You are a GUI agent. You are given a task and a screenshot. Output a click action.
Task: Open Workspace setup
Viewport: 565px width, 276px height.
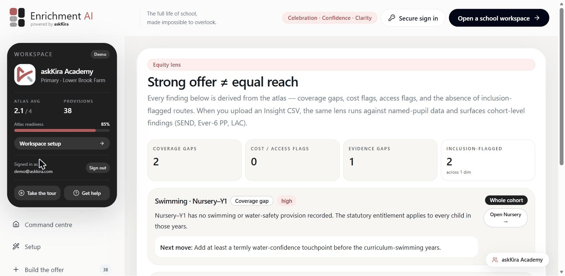pyautogui.click(x=62, y=143)
